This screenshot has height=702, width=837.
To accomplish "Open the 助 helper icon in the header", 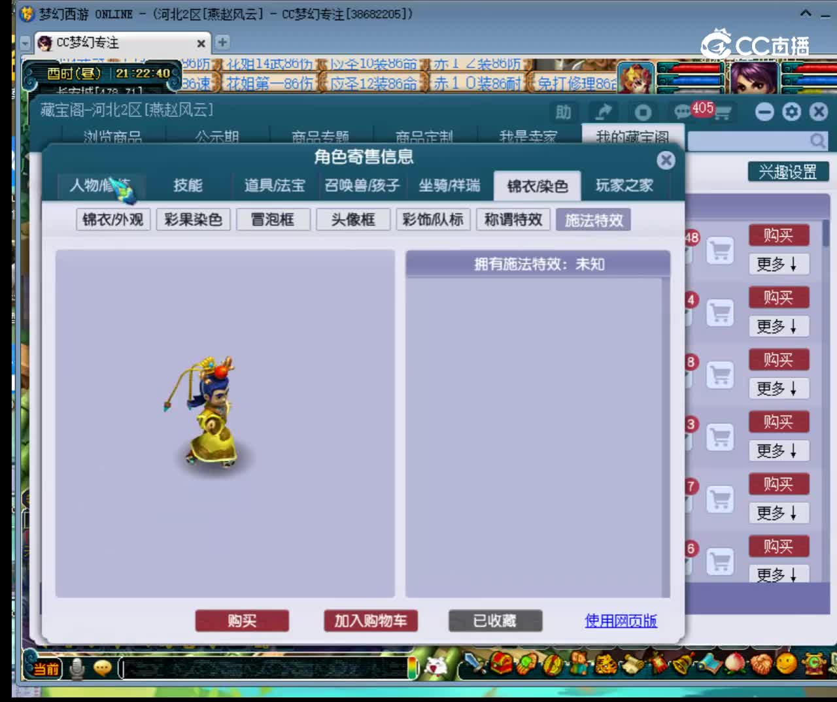I will pos(563,112).
